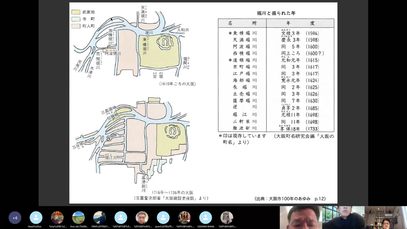Click the pale green 寺町 legend swatch
Viewport: 407px width, 229px height.
pyautogui.click(x=76, y=19)
